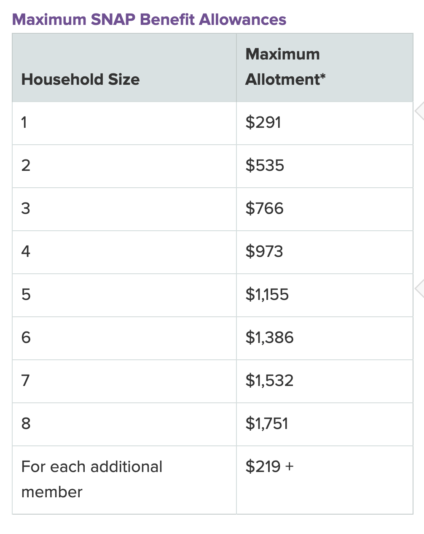Screen dimensions: 424x534
Task: Select the household size 4 cell
Action: [x=26, y=251]
